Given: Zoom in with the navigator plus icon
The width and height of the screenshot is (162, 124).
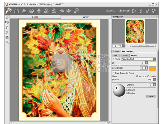Looking at the screenshot, I should click(x=156, y=46).
